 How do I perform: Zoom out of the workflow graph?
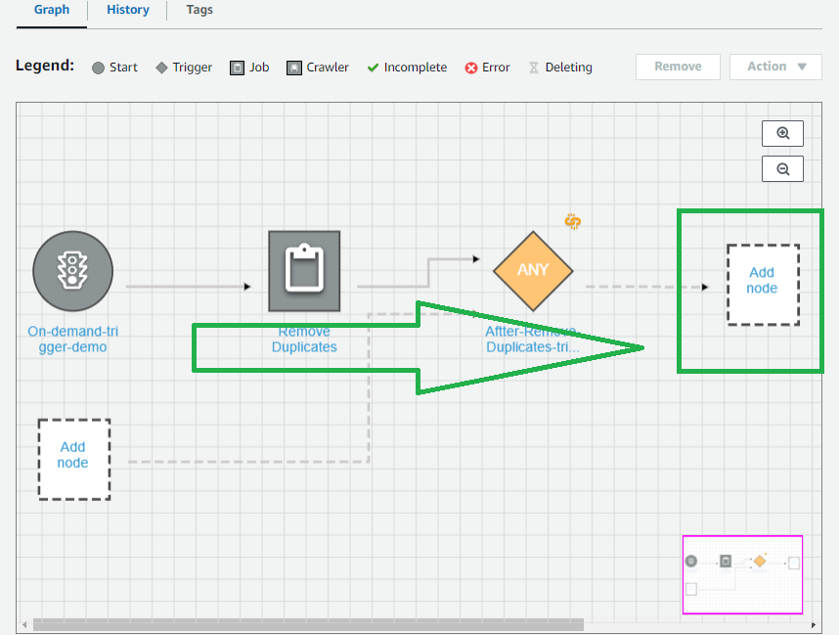[x=783, y=168]
